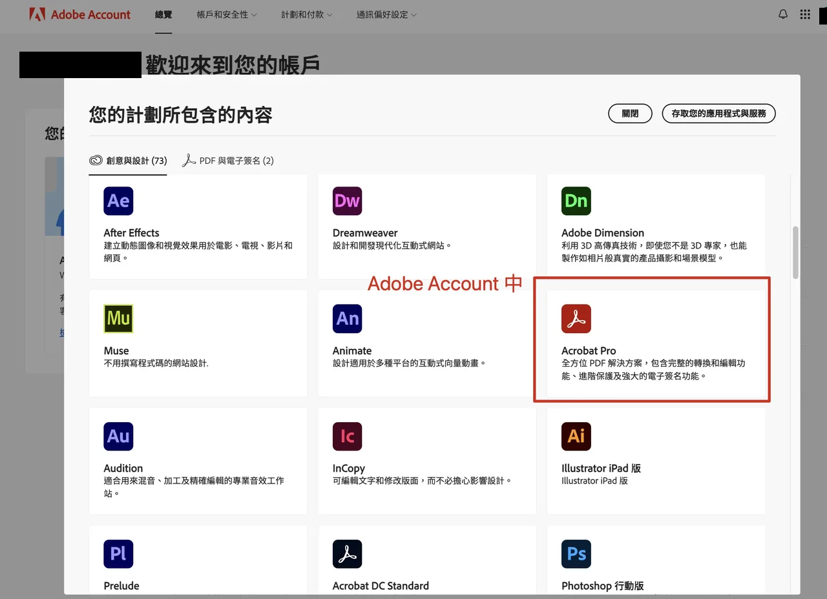This screenshot has height=599, width=827.
Task: Click the Acrobat Pro red icon
Action: [576, 318]
